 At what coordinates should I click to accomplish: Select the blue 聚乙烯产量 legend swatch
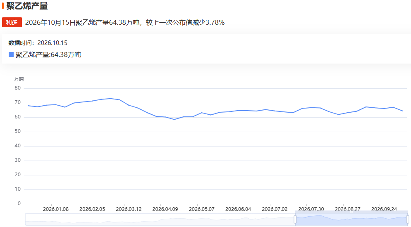[x=11, y=54]
